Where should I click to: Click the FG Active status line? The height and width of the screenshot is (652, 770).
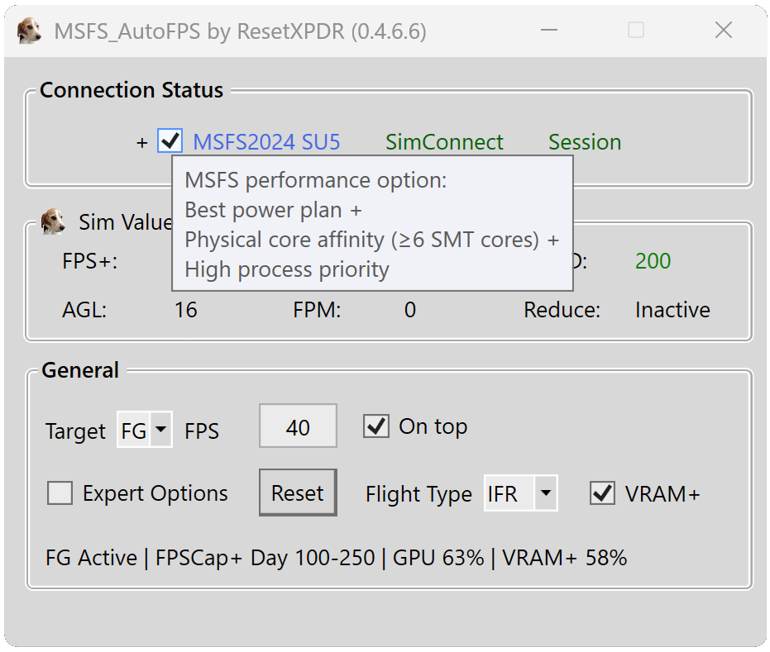coord(337,558)
